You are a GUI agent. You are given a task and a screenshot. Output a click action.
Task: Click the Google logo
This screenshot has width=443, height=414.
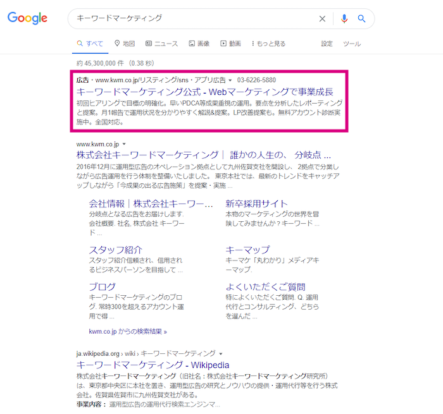[x=27, y=18]
